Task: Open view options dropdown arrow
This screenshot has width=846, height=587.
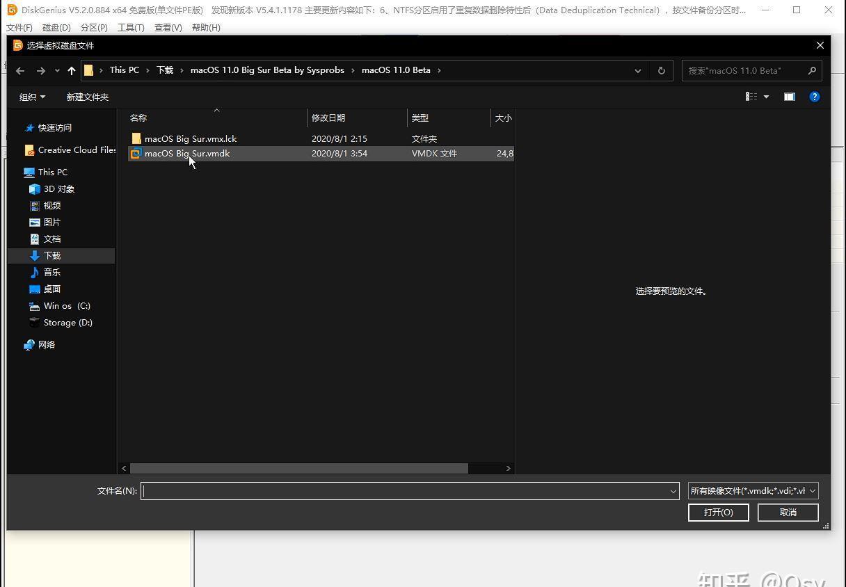Action: (767, 97)
